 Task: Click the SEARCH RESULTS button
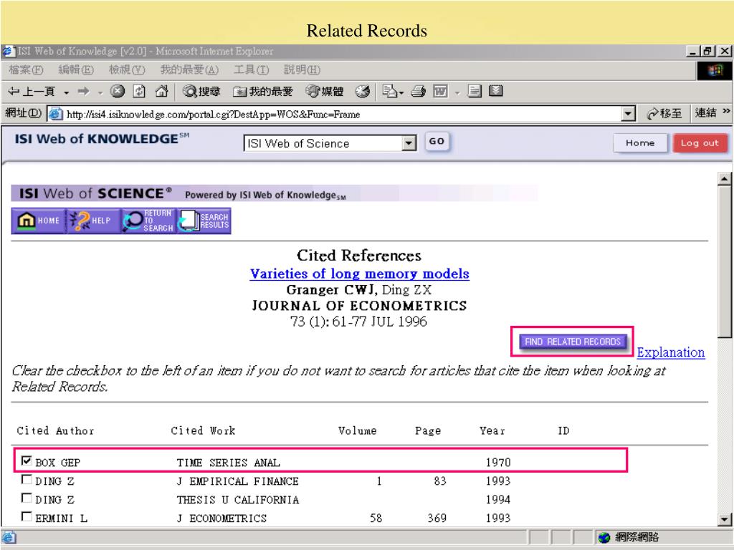(x=204, y=221)
